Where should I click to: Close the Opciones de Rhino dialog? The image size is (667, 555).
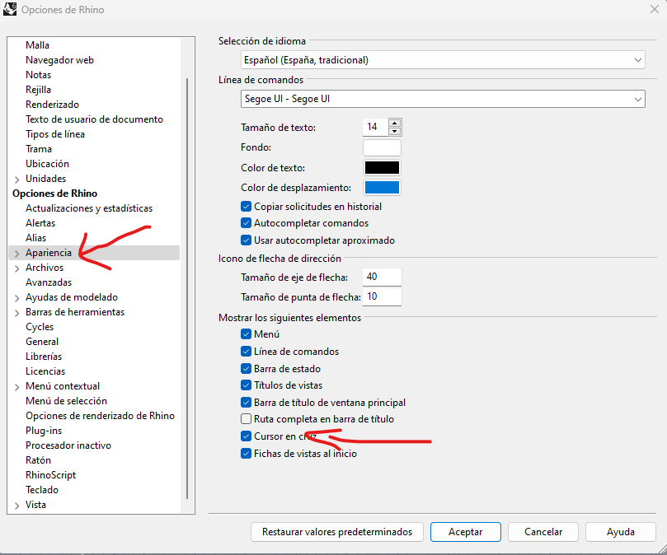tap(655, 9)
